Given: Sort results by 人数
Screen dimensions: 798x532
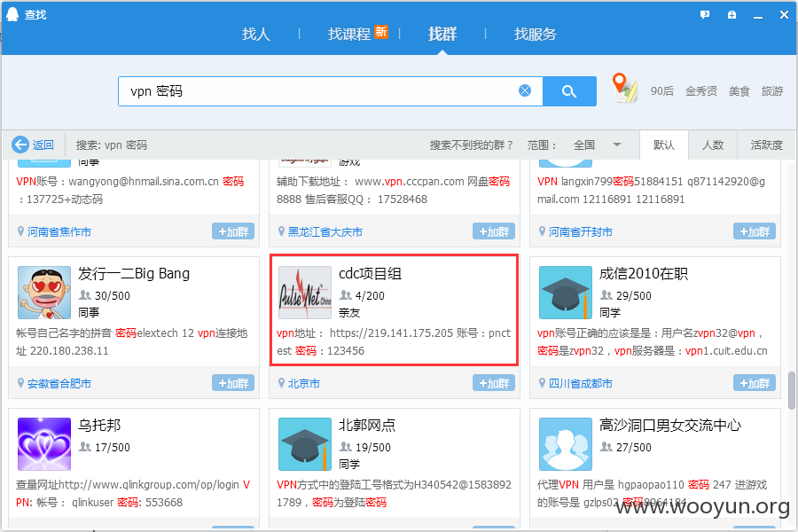Looking at the screenshot, I should [x=713, y=145].
